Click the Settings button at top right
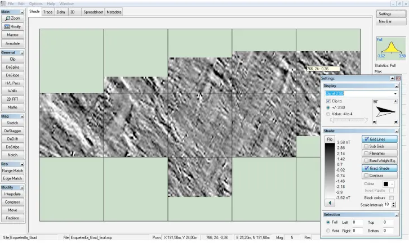Image resolution: width=409 pixels, height=243 pixels. [x=391, y=14]
